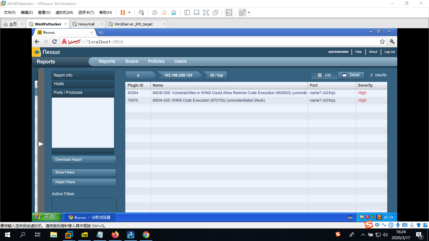Click the revert to snapshot icon
This screenshot has width=429, height=241.
164,13
